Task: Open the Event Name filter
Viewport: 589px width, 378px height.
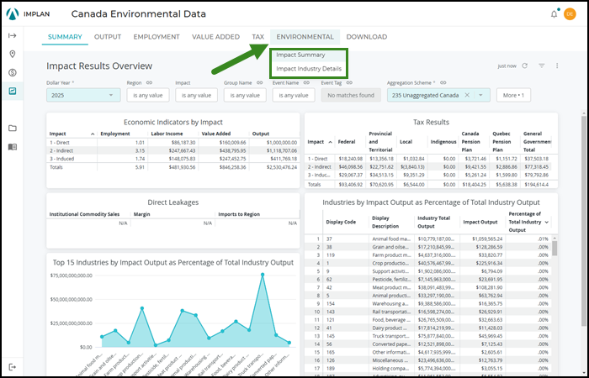Action: [x=294, y=95]
